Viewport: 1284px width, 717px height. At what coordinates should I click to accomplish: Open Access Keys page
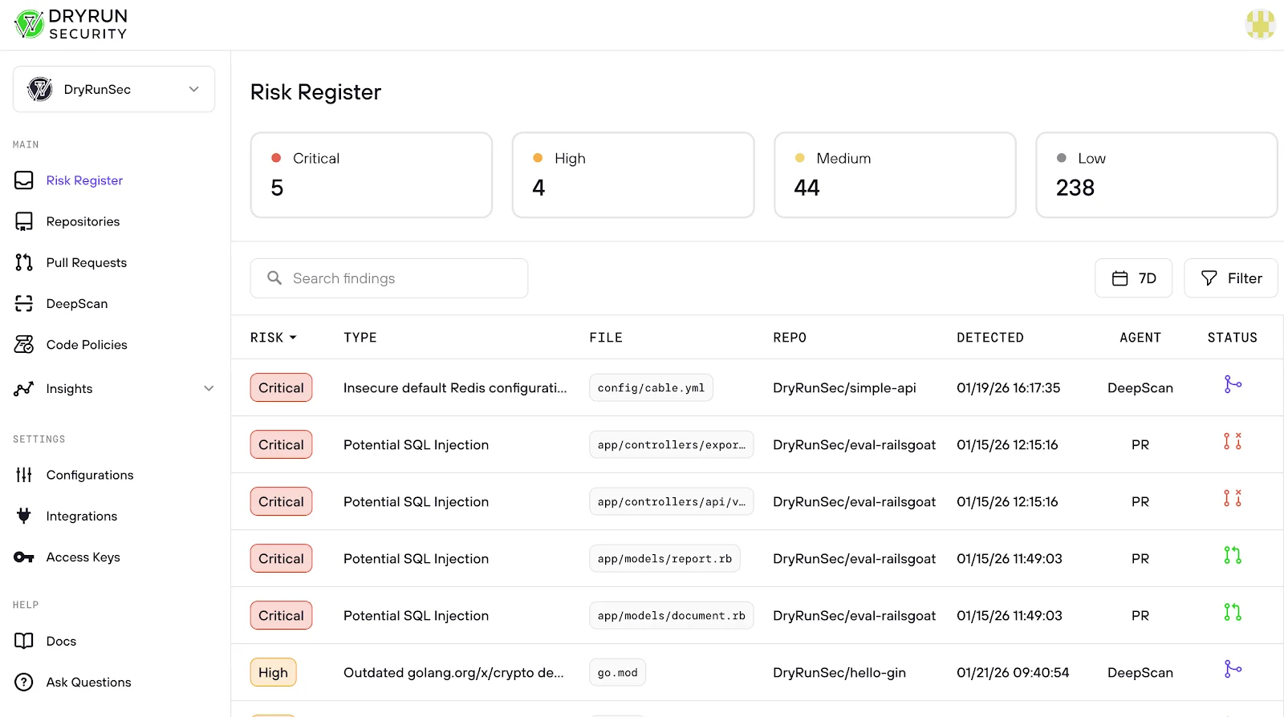coord(83,557)
